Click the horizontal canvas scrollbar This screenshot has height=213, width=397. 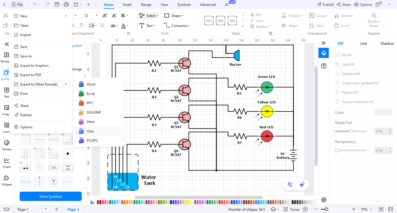tap(199, 197)
